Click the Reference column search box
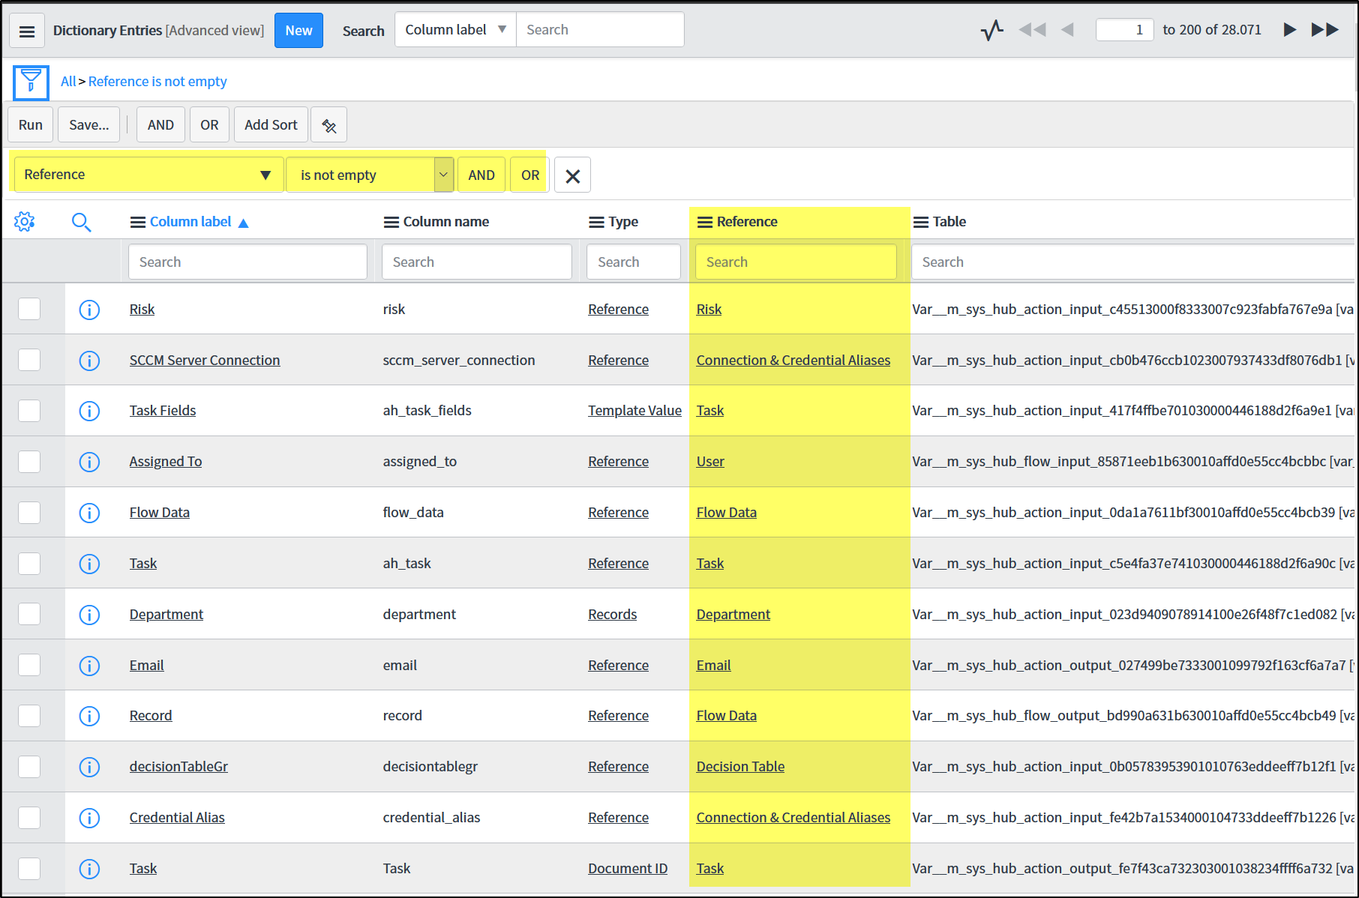Image resolution: width=1359 pixels, height=898 pixels. (796, 262)
